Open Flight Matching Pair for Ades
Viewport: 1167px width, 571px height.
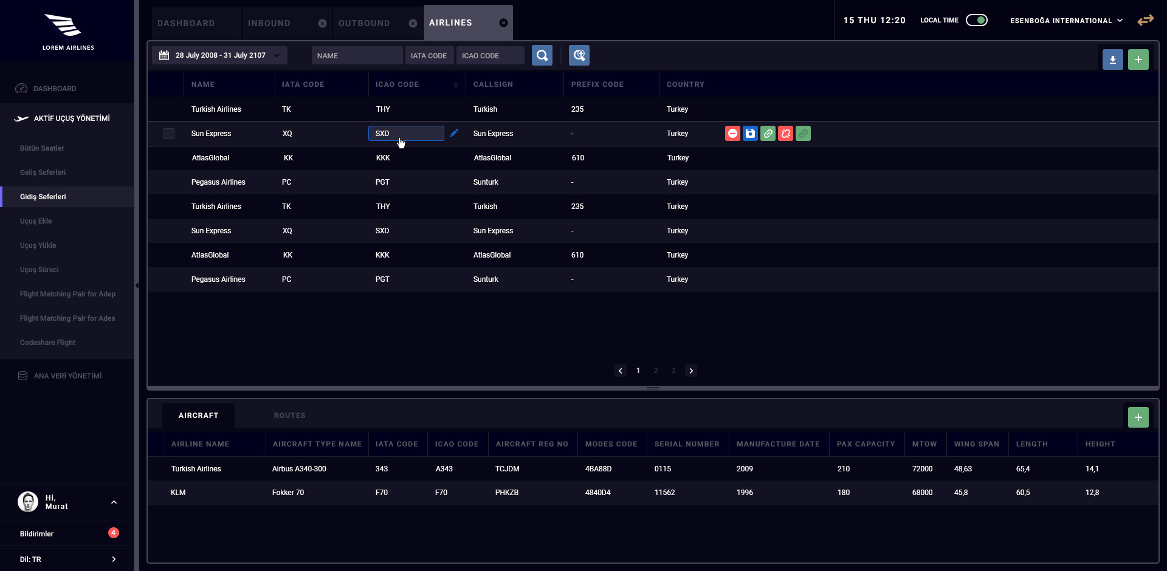[67, 318]
